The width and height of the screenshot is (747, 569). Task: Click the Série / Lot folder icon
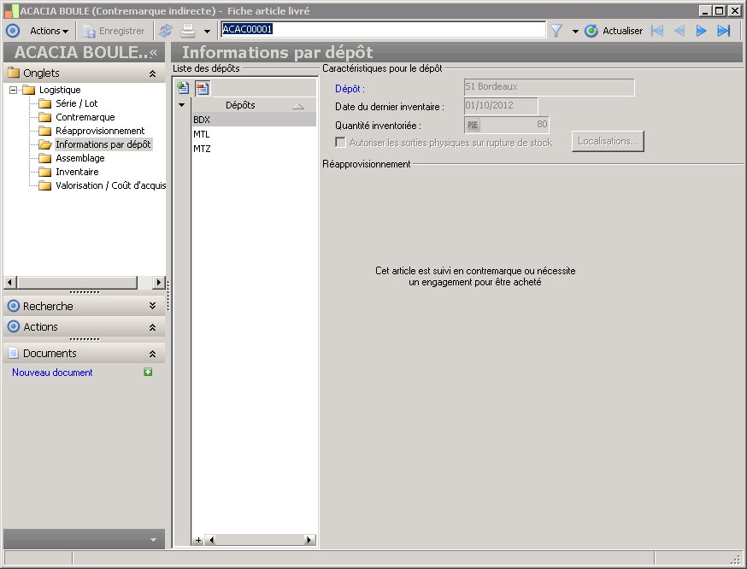tap(44, 103)
